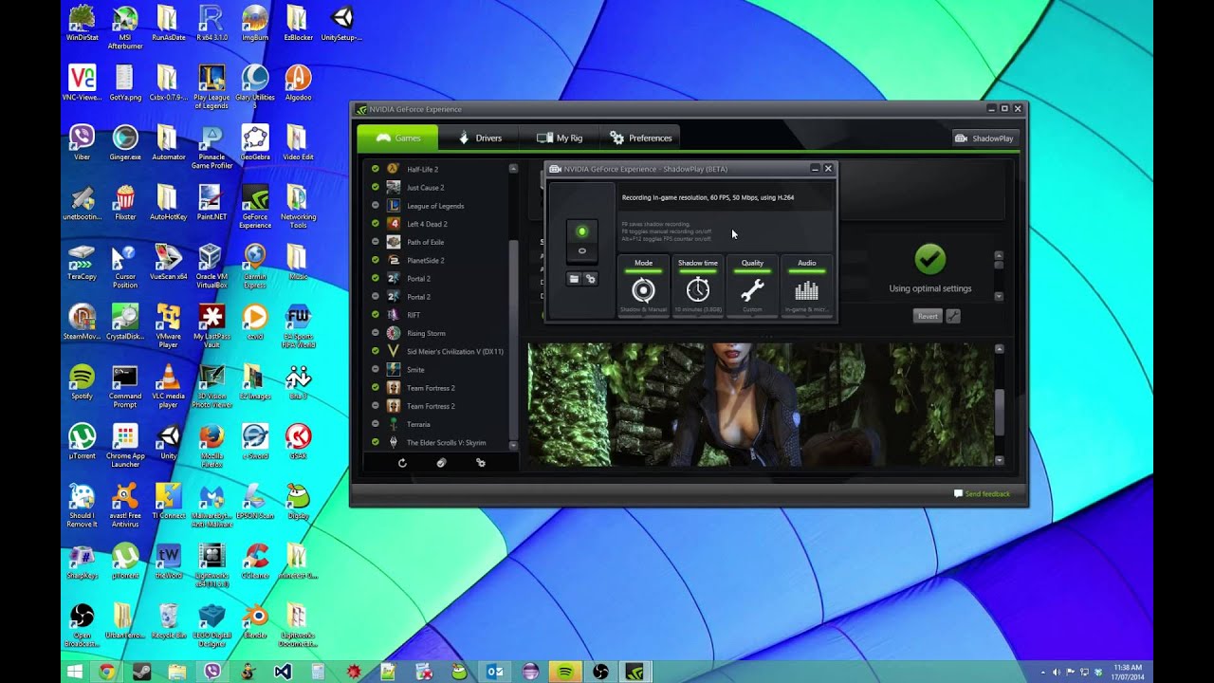Open Mozilla Firefox desktop shortcut

(x=212, y=445)
